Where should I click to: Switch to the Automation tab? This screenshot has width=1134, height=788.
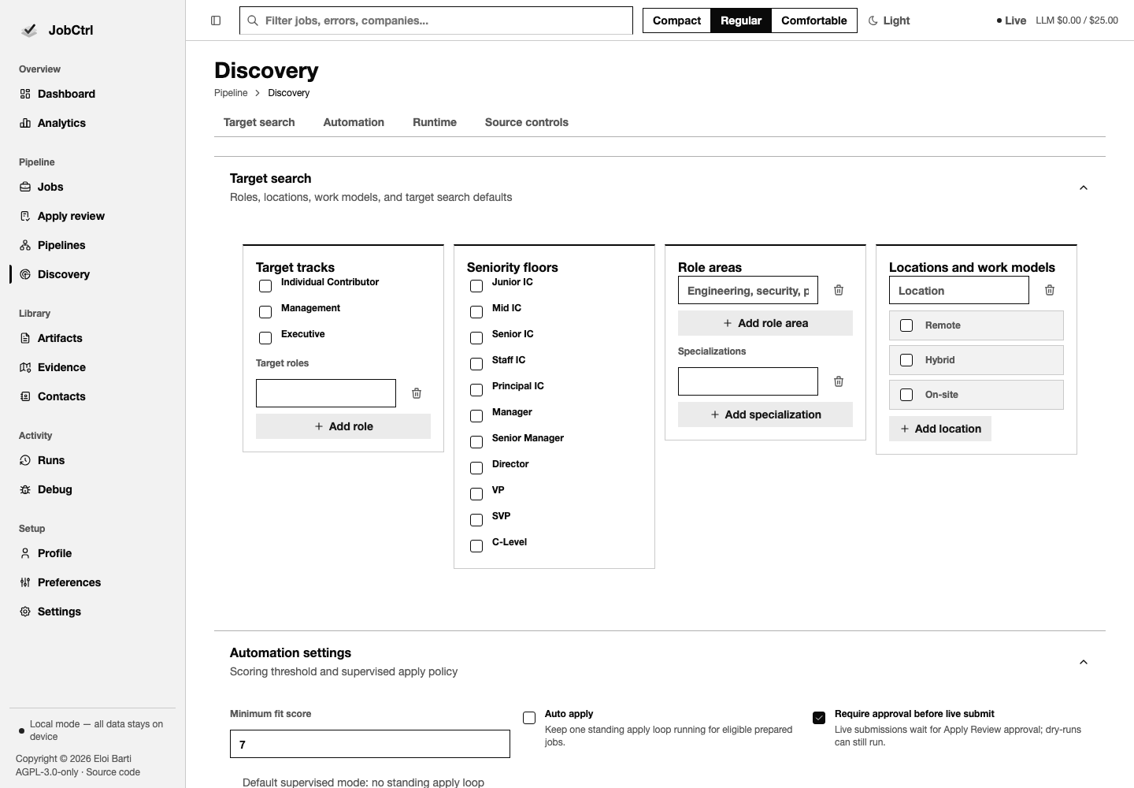pyautogui.click(x=354, y=122)
